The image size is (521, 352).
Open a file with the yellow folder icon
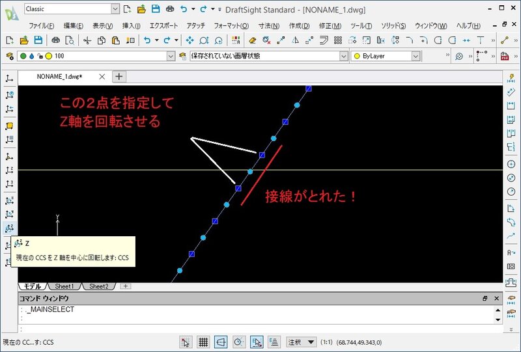(x=24, y=40)
